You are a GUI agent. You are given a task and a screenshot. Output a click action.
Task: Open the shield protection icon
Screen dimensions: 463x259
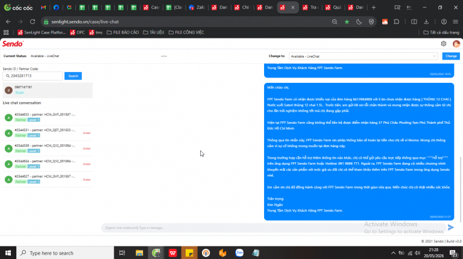point(371,22)
